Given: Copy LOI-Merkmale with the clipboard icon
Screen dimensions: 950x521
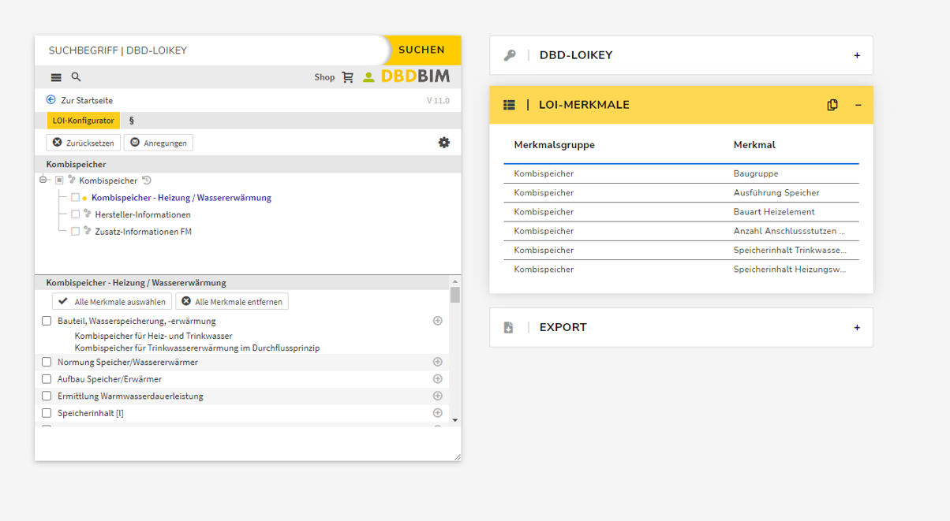Looking at the screenshot, I should click(832, 105).
